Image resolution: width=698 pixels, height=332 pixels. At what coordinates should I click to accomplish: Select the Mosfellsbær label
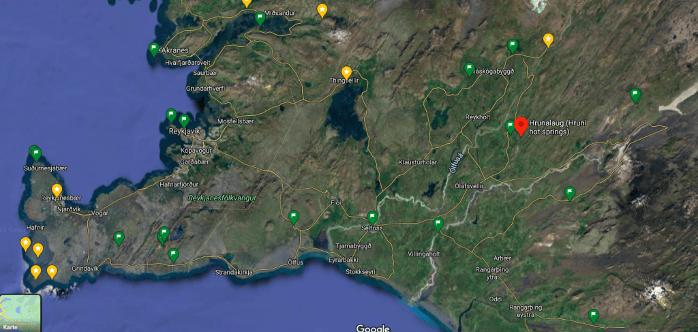click(x=235, y=121)
